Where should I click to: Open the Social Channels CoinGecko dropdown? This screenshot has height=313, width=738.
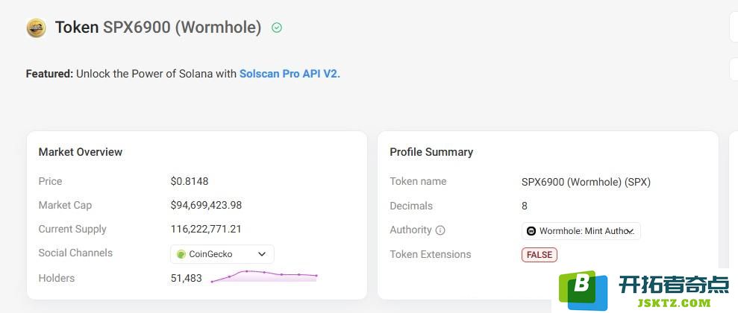point(222,254)
